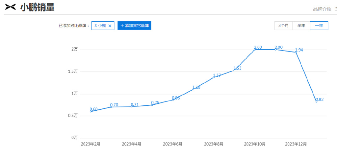Click the 1.10 data point
This screenshot has height=154, width=337.
coord(193,89)
